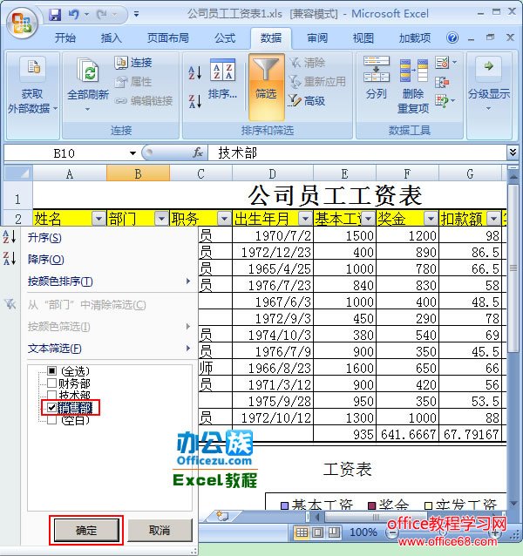Switch to the 审阅 tab
This screenshot has width=523, height=556.
click(317, 38)
